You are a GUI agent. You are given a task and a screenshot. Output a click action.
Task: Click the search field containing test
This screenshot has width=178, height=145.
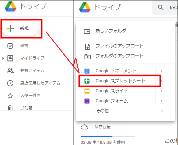(165, 7)
